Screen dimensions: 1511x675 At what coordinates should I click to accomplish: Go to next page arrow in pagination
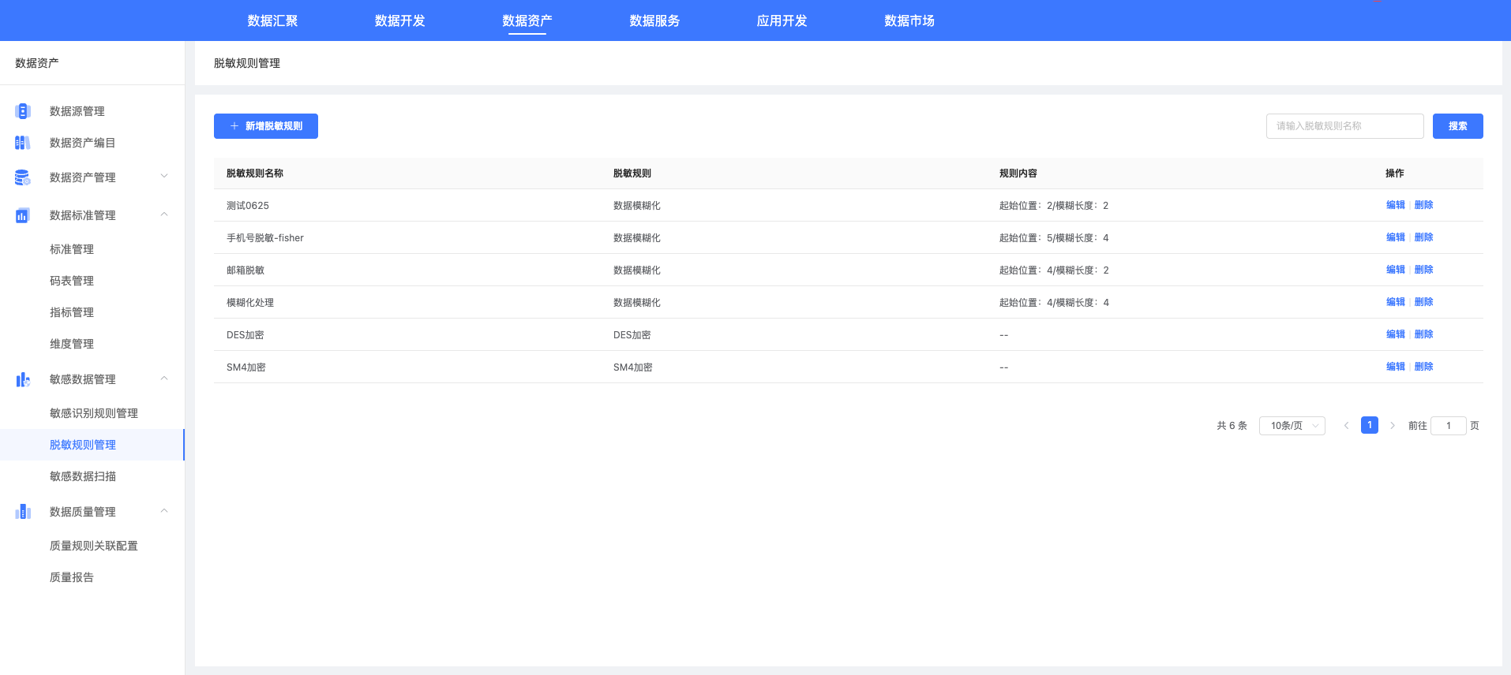(1393, 426)
